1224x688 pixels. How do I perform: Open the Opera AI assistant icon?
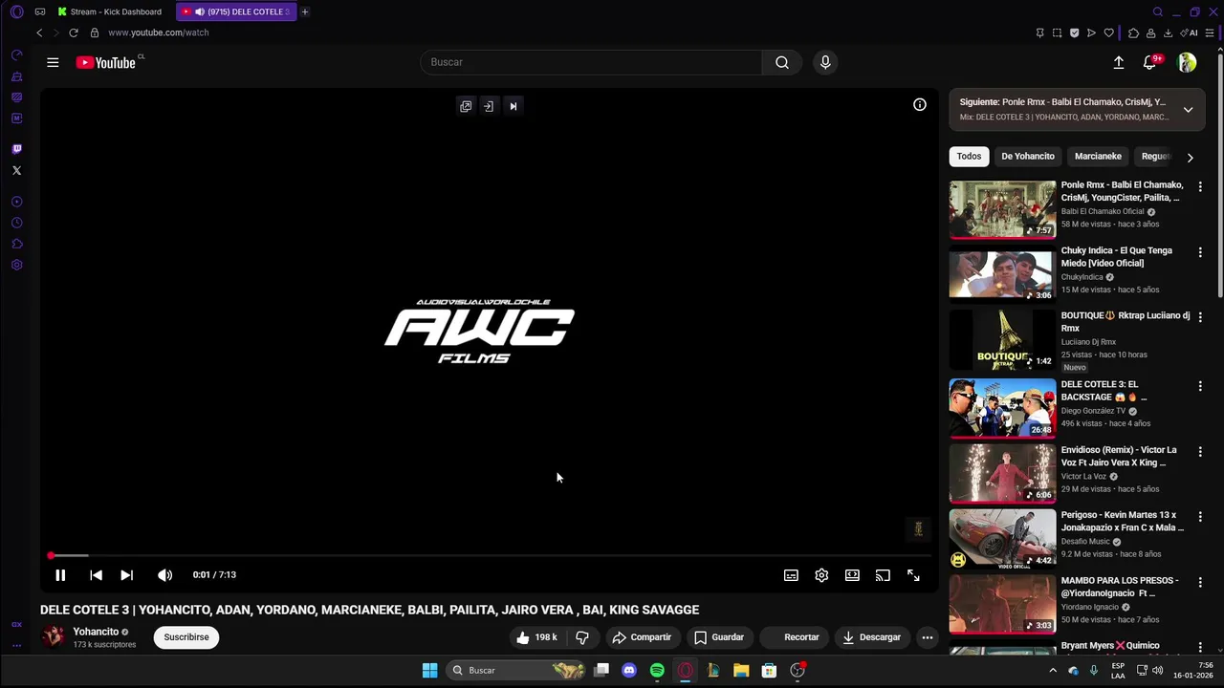(x=1190, y=32)
